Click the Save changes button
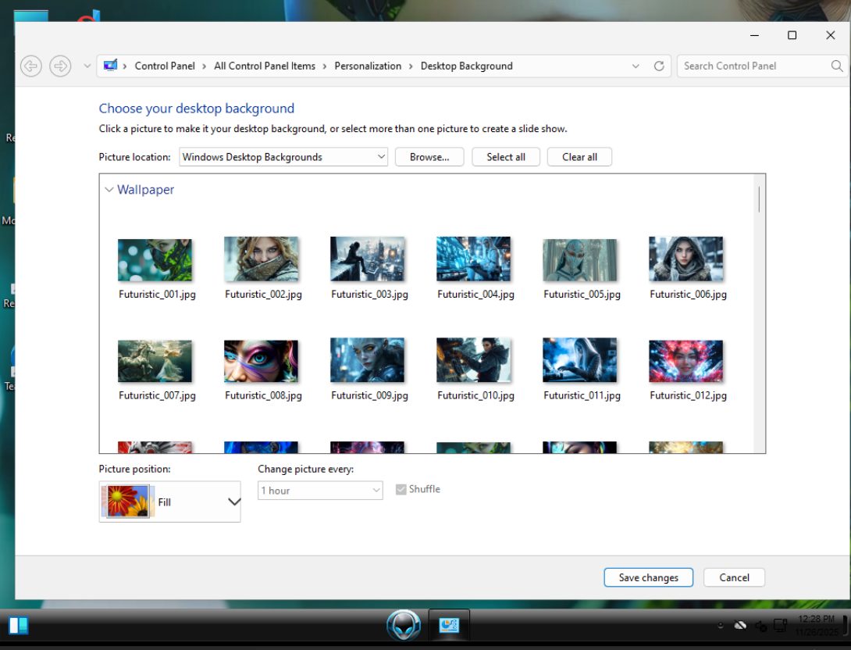The width and height of the screenshot is (851, 650). pos(648,577)
